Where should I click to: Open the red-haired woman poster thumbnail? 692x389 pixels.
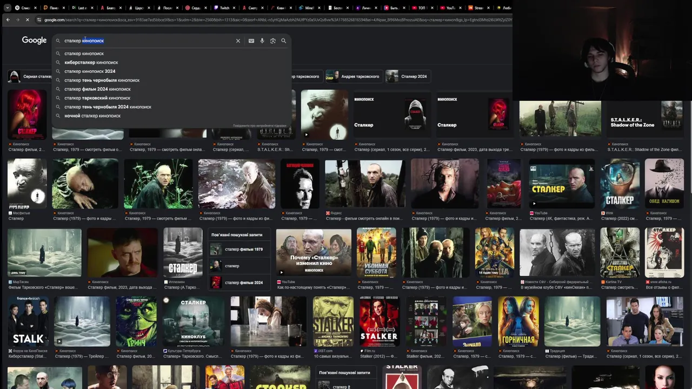[27, 115]
